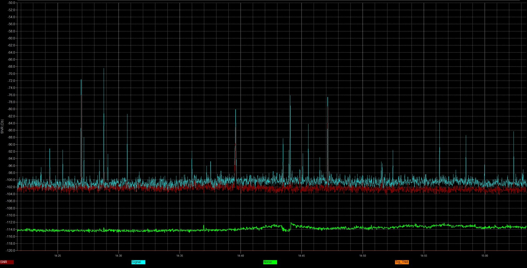The height and width of the screenshot is (268, 527).
Task: Select the SNR (Db) axis title
Action: [x=2, y=126]
